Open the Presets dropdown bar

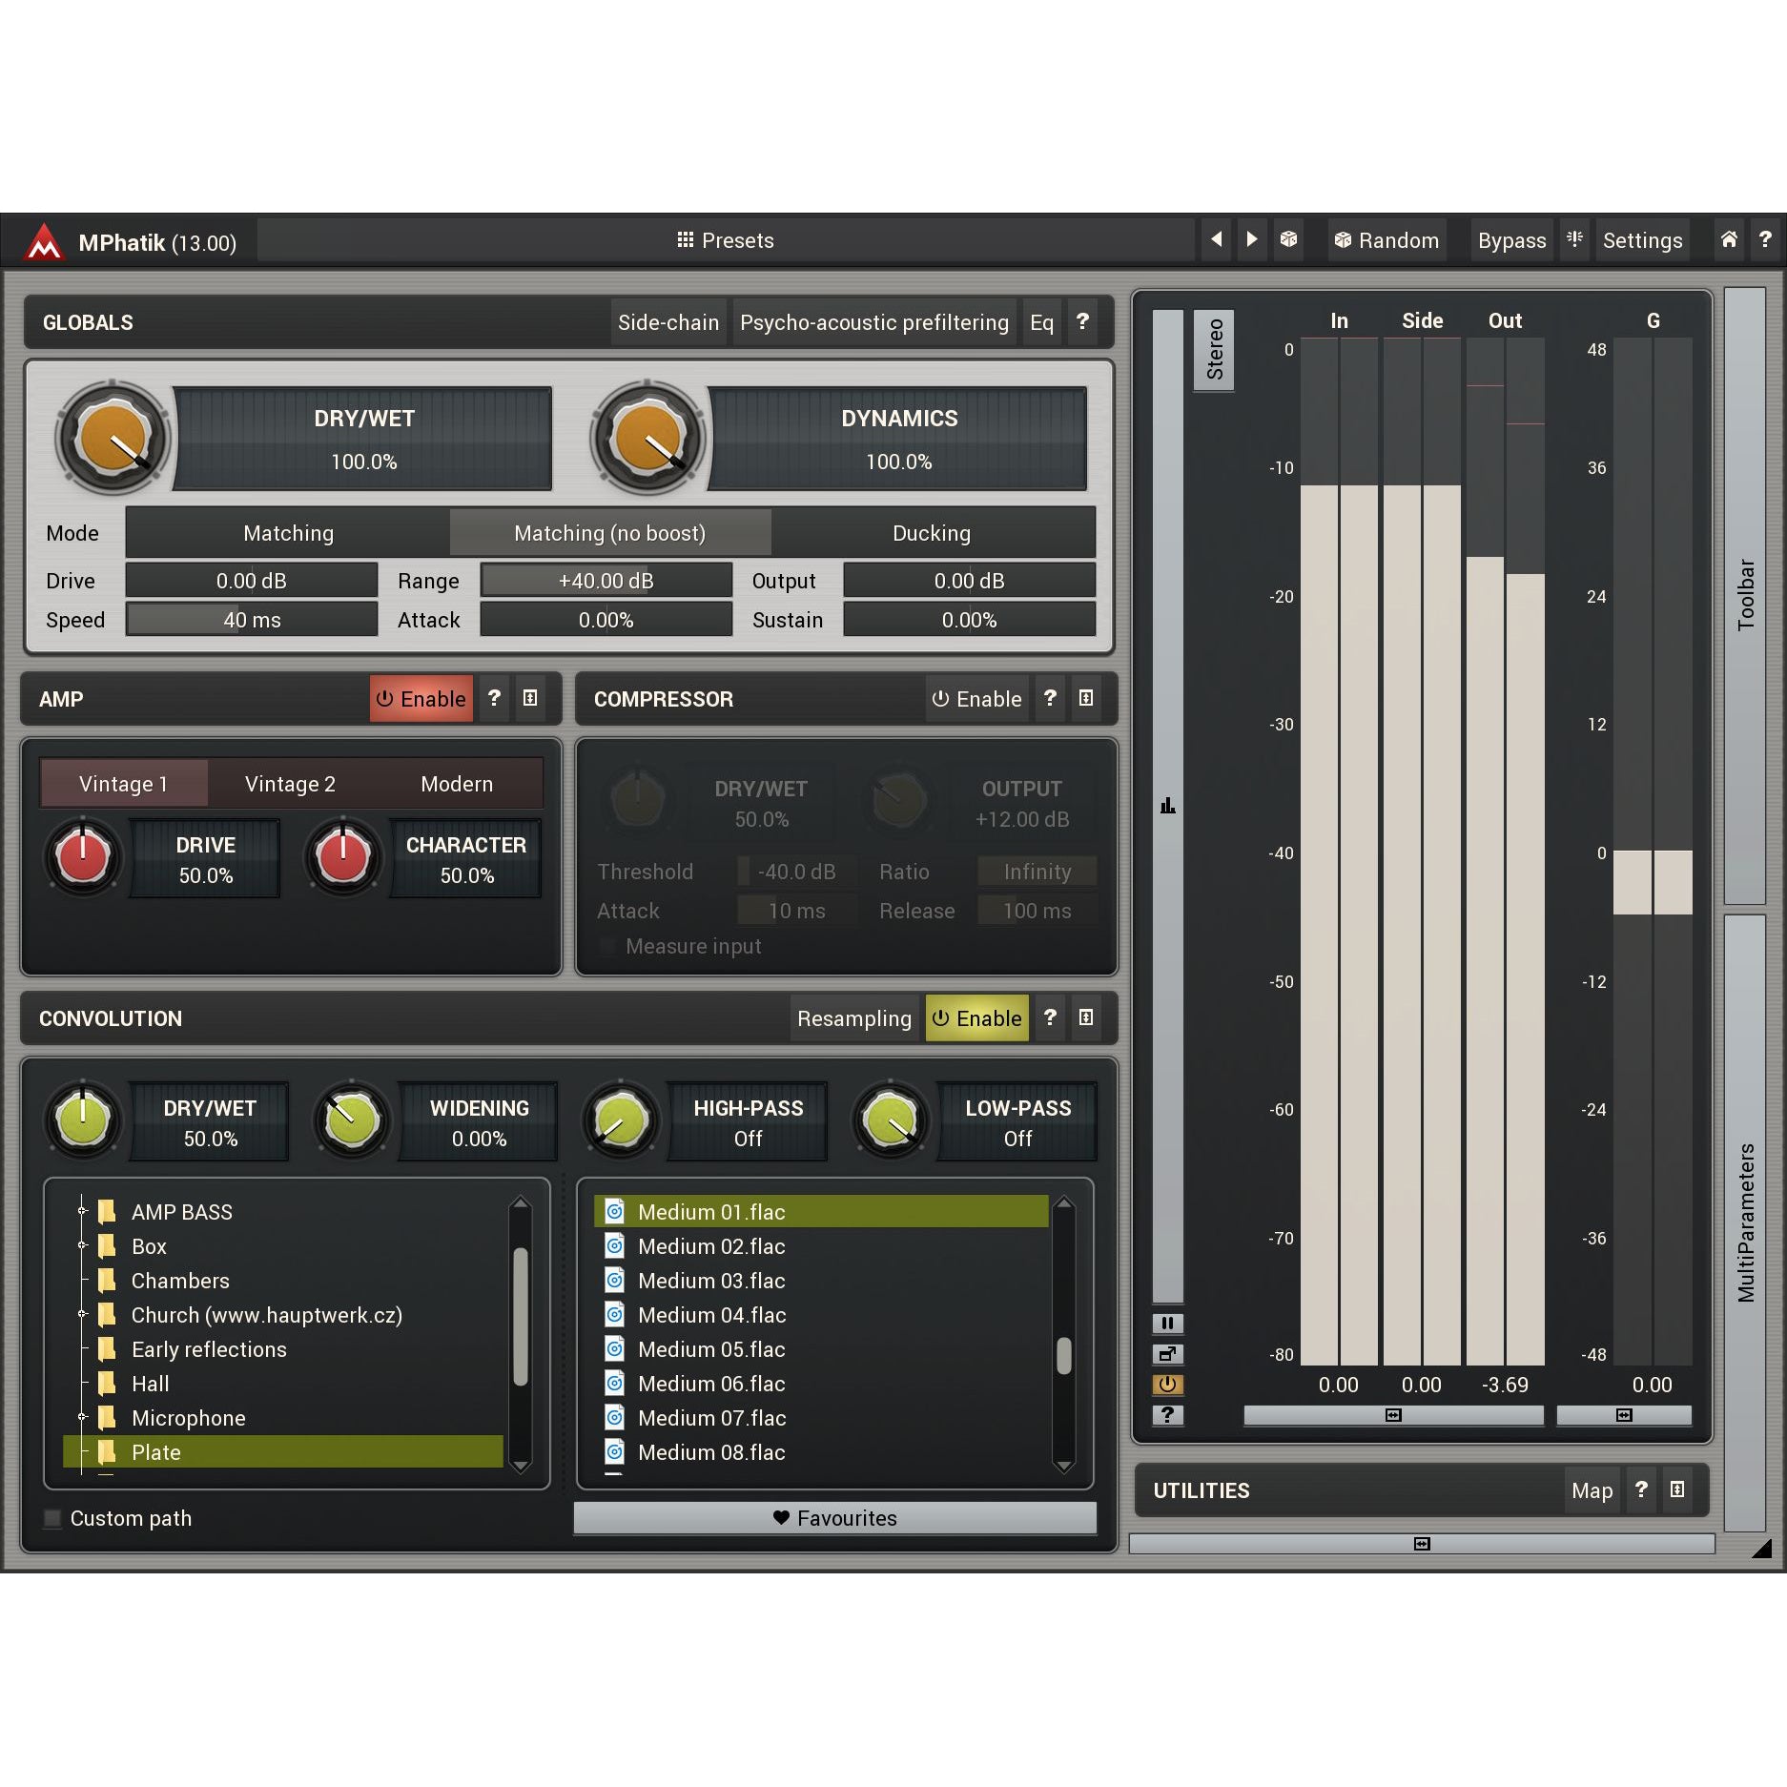click(x=725, y=240)
